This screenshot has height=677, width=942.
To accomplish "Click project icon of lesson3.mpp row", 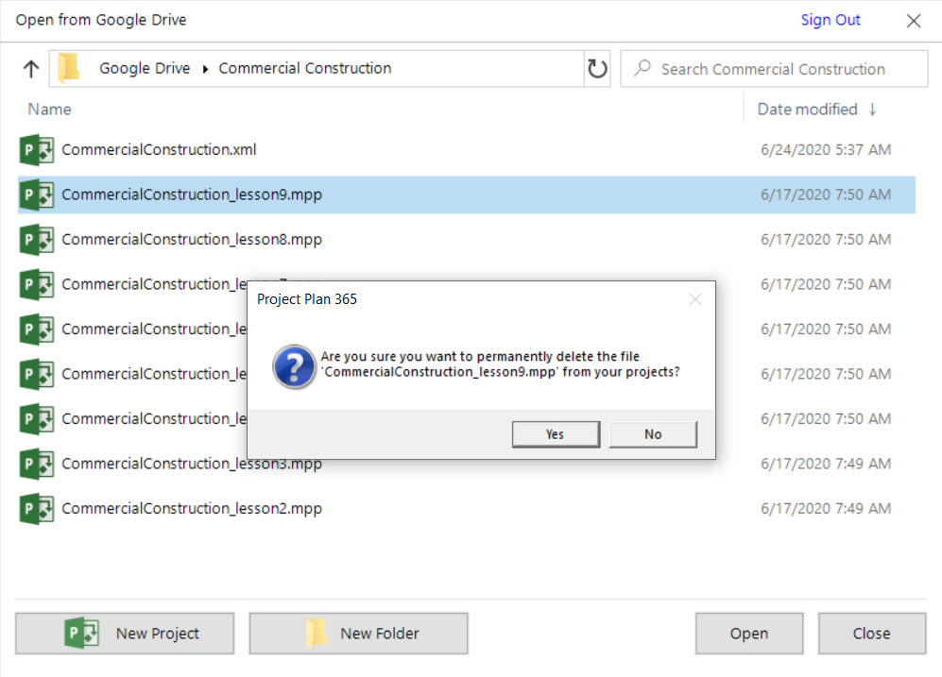I will 37,464.
